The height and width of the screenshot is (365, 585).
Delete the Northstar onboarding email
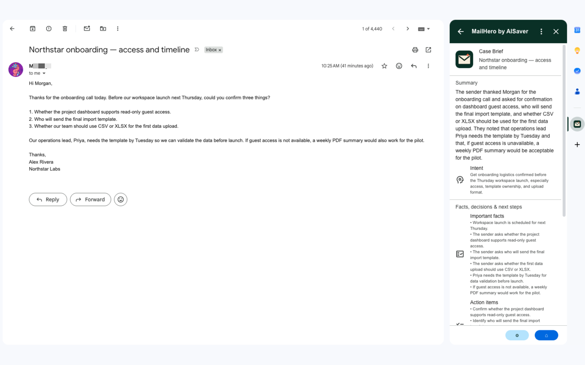pos(65,29)
